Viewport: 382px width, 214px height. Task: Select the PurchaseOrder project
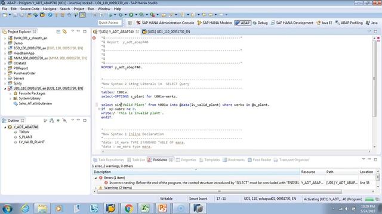24,73
